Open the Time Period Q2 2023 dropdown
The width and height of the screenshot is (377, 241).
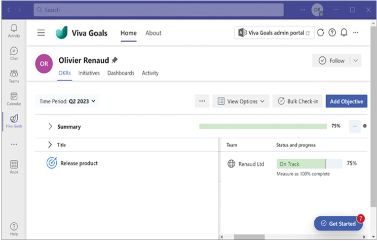click(67, 101)
